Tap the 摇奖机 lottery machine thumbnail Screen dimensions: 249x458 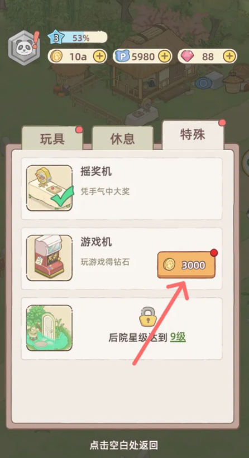tap(49, 188)
